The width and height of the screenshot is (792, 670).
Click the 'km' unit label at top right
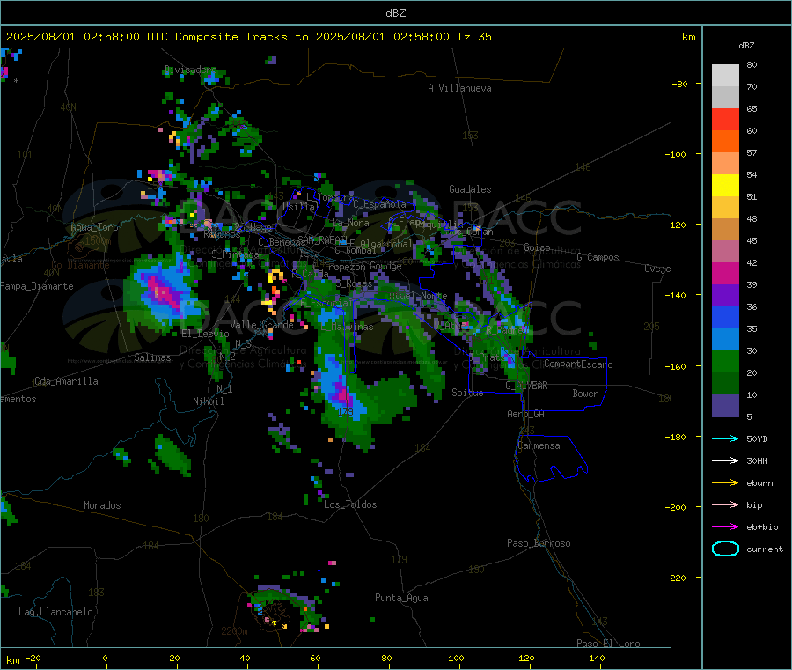point(688,37)
